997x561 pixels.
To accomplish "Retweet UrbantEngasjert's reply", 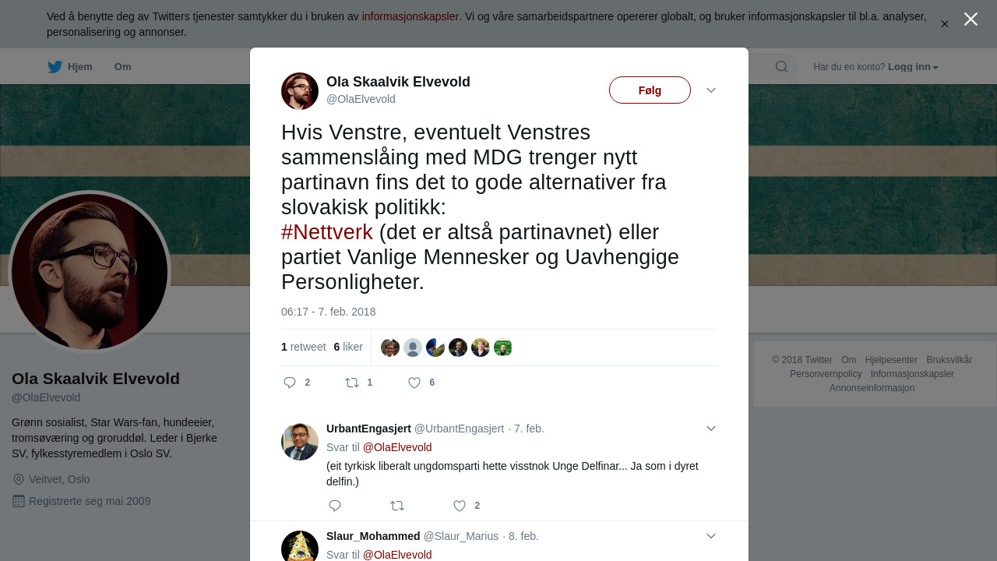I will point(397,506).
